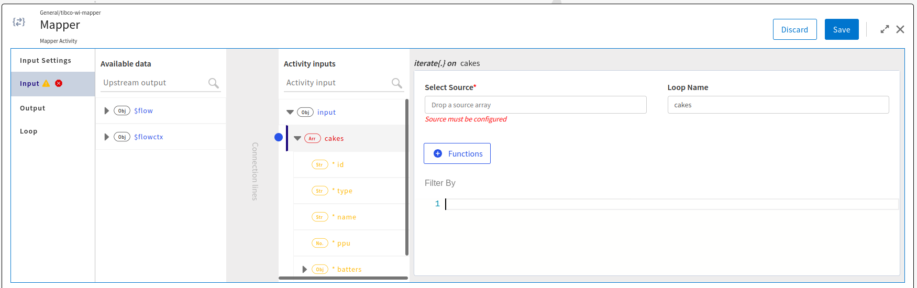
Task: Click the Arr type badge of cakes
Action: 312,138
